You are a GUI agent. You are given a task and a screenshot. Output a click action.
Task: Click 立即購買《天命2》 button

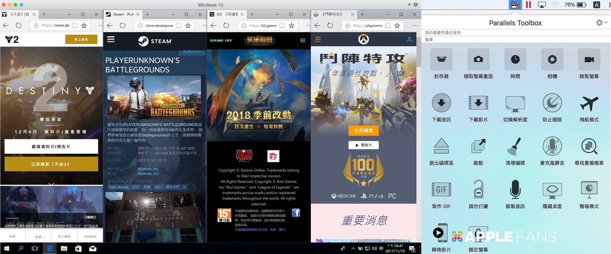click(x=51, y=164)
